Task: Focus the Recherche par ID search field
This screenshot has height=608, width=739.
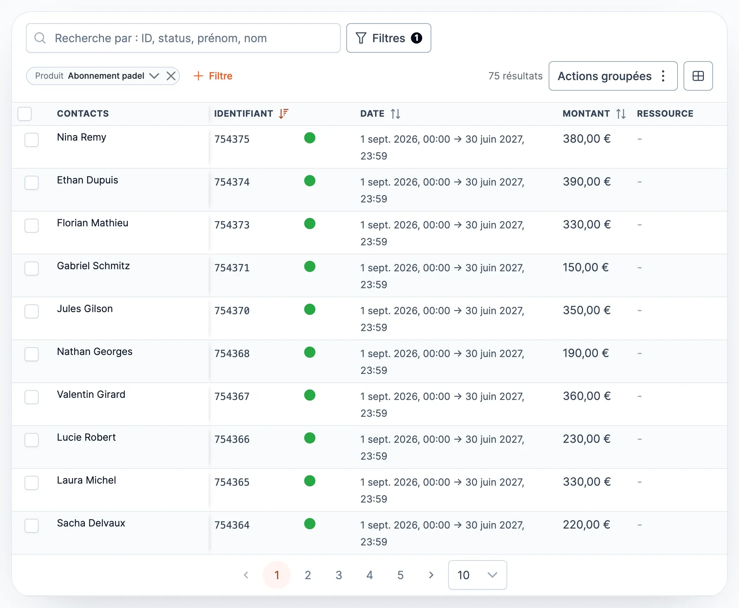Action: point(183,38)
